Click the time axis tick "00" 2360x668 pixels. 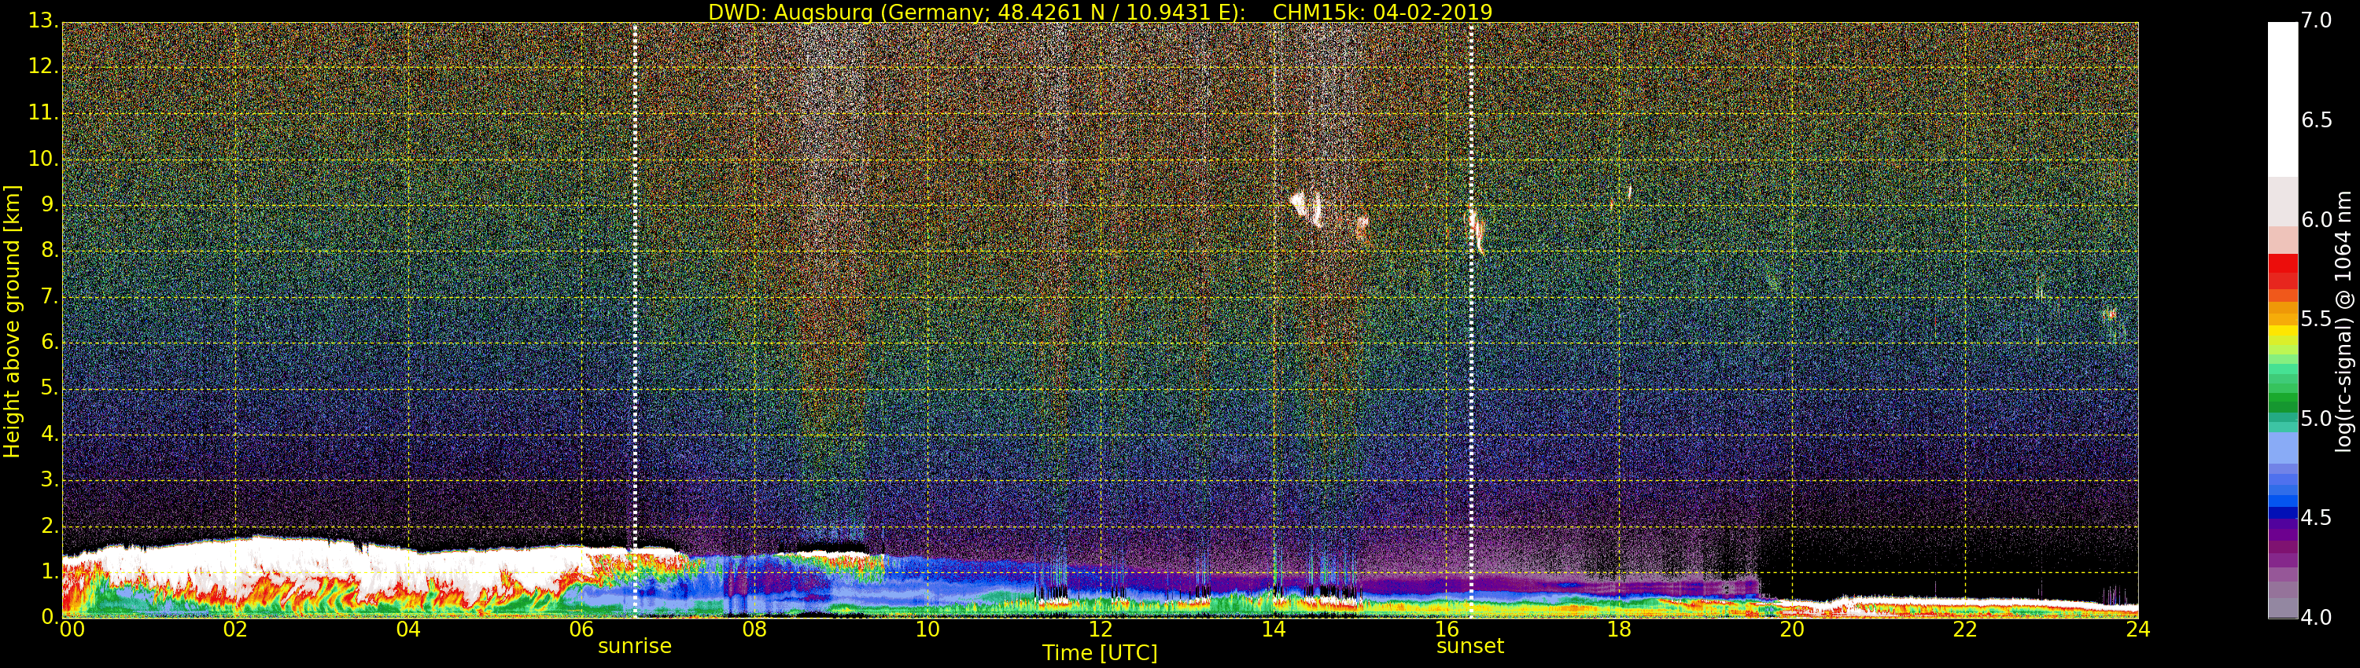[72, 629]
